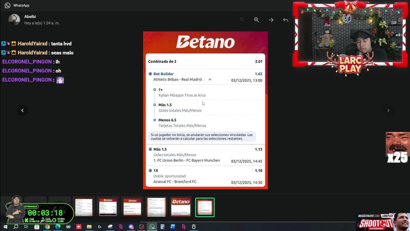410x231 pixels.
Task: Click the Shootout meridianbet banner
Action: 383,222
